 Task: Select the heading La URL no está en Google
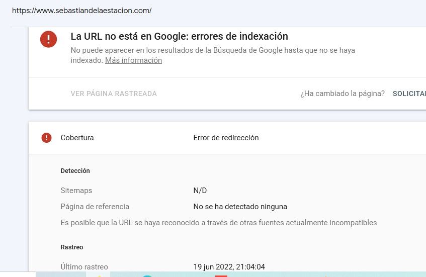tap(180, 36)
